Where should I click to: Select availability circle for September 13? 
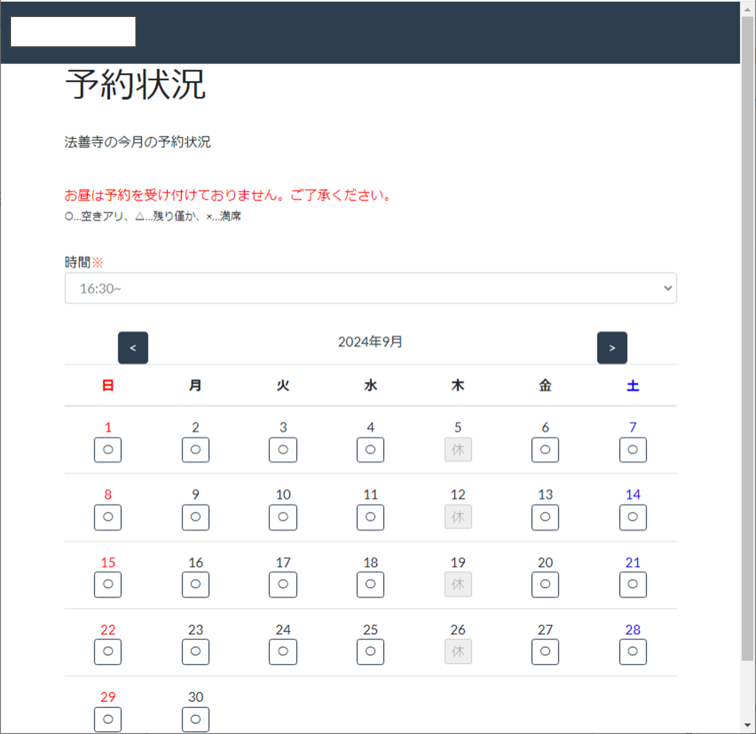[545, 517]
